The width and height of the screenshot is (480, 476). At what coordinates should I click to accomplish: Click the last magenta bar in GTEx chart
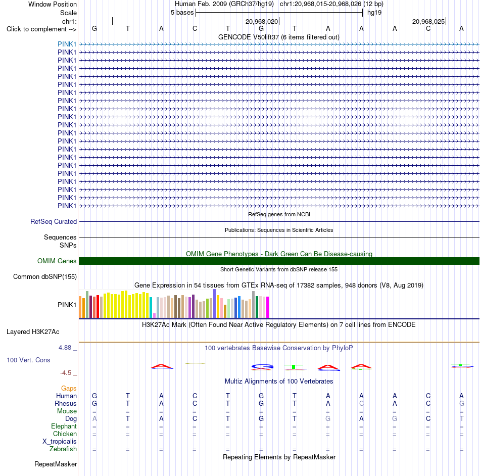click(268, 307)
